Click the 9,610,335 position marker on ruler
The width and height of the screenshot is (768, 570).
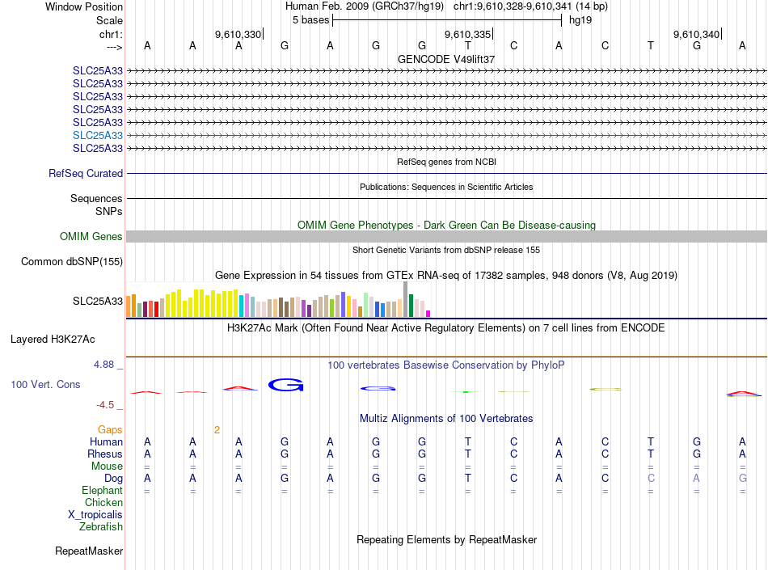click(468, 34)
